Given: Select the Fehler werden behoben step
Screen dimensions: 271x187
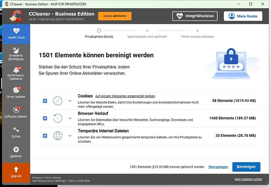Looking at the screenshot, I should click(x=198, y=33).
